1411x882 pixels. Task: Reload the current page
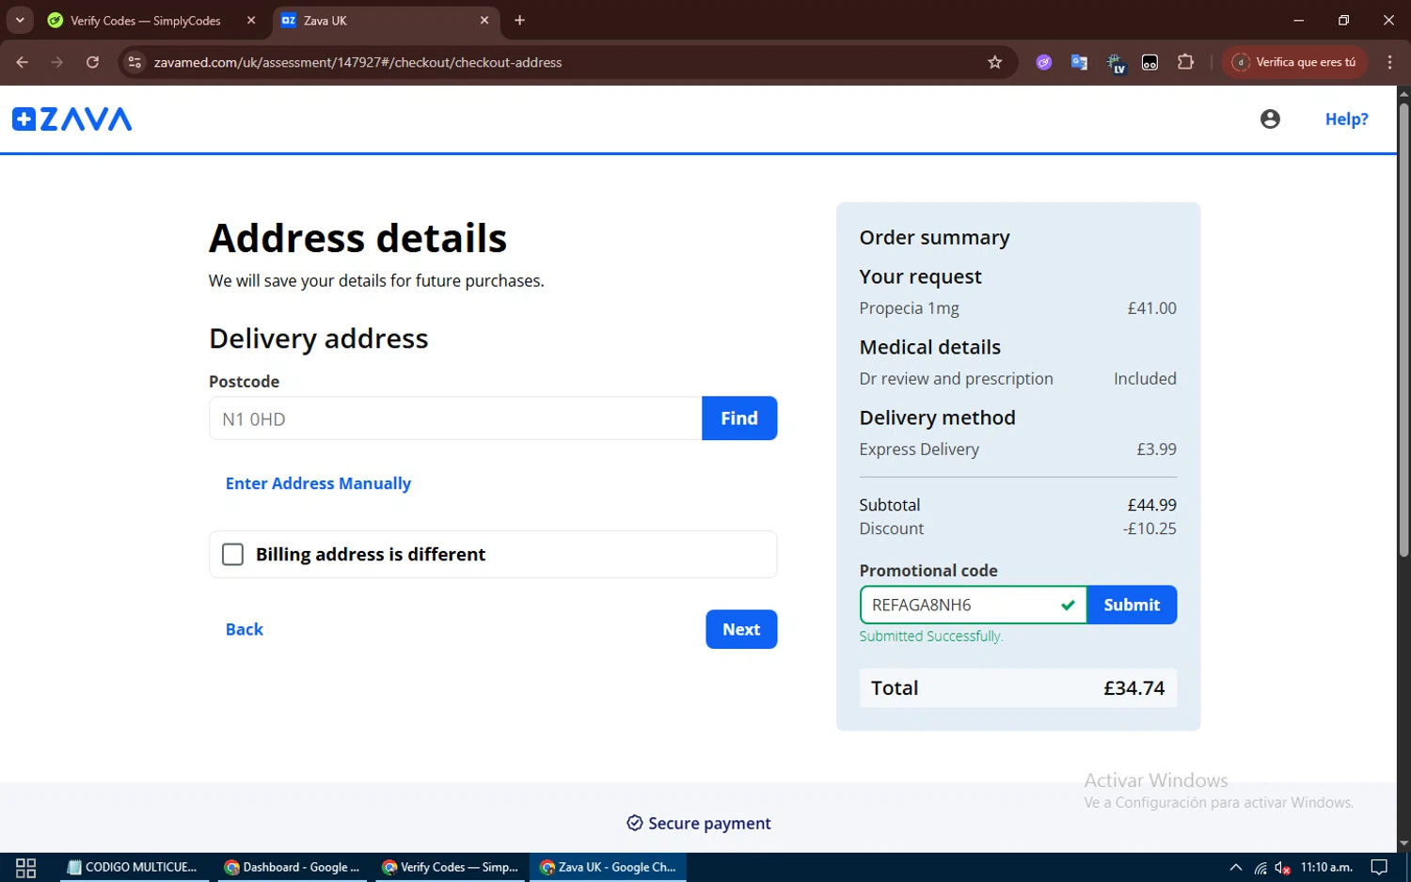pos(92,62)
